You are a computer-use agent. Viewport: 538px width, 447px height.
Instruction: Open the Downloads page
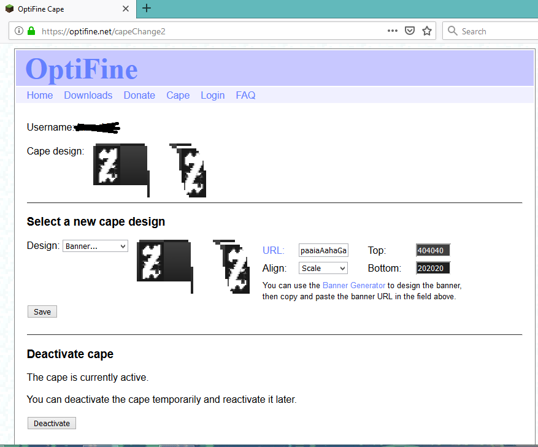(88, 96)
